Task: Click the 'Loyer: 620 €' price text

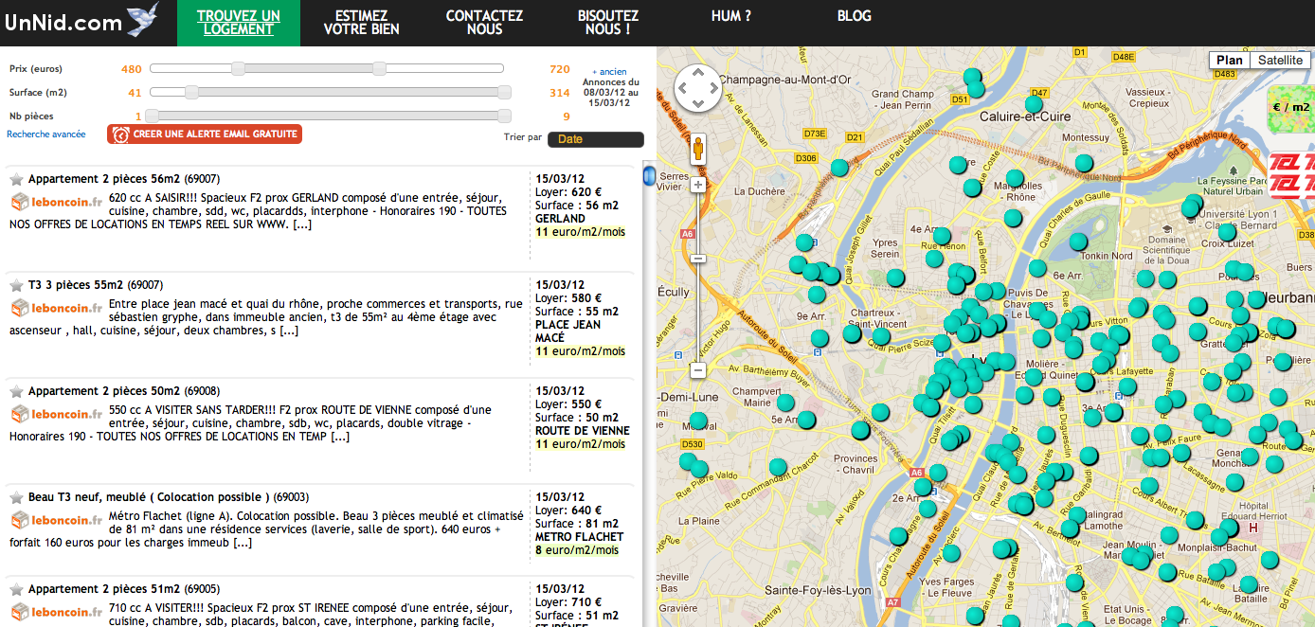Action: pos(568,192)
